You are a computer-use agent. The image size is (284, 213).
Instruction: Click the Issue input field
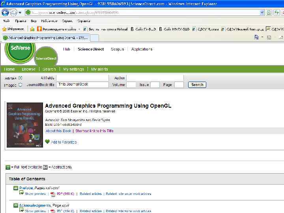pos(155,85)
